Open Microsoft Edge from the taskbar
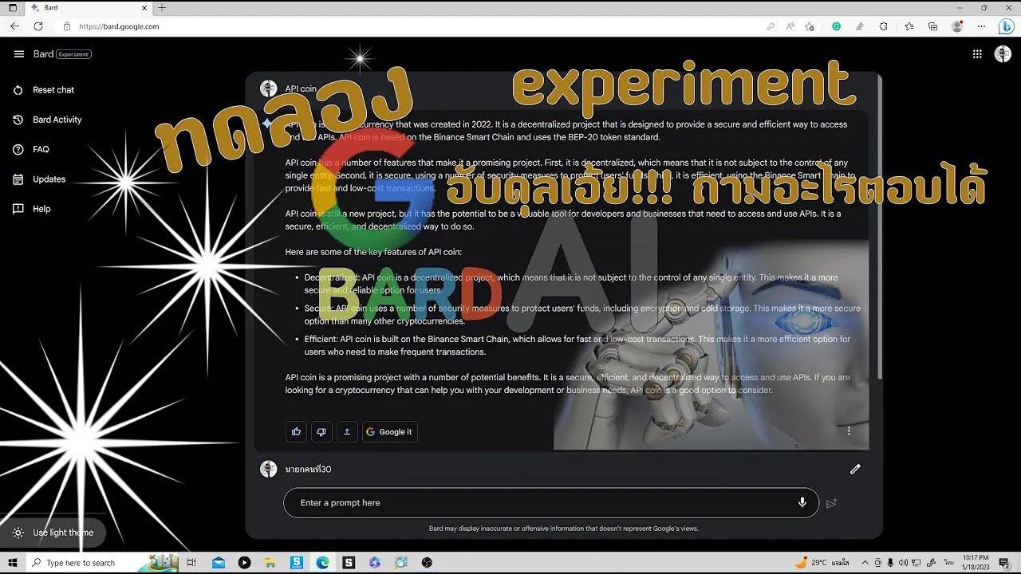Image resolution: width=1021 pixels, height=574 pixels. pyautogui.click(x=322, y=563)
